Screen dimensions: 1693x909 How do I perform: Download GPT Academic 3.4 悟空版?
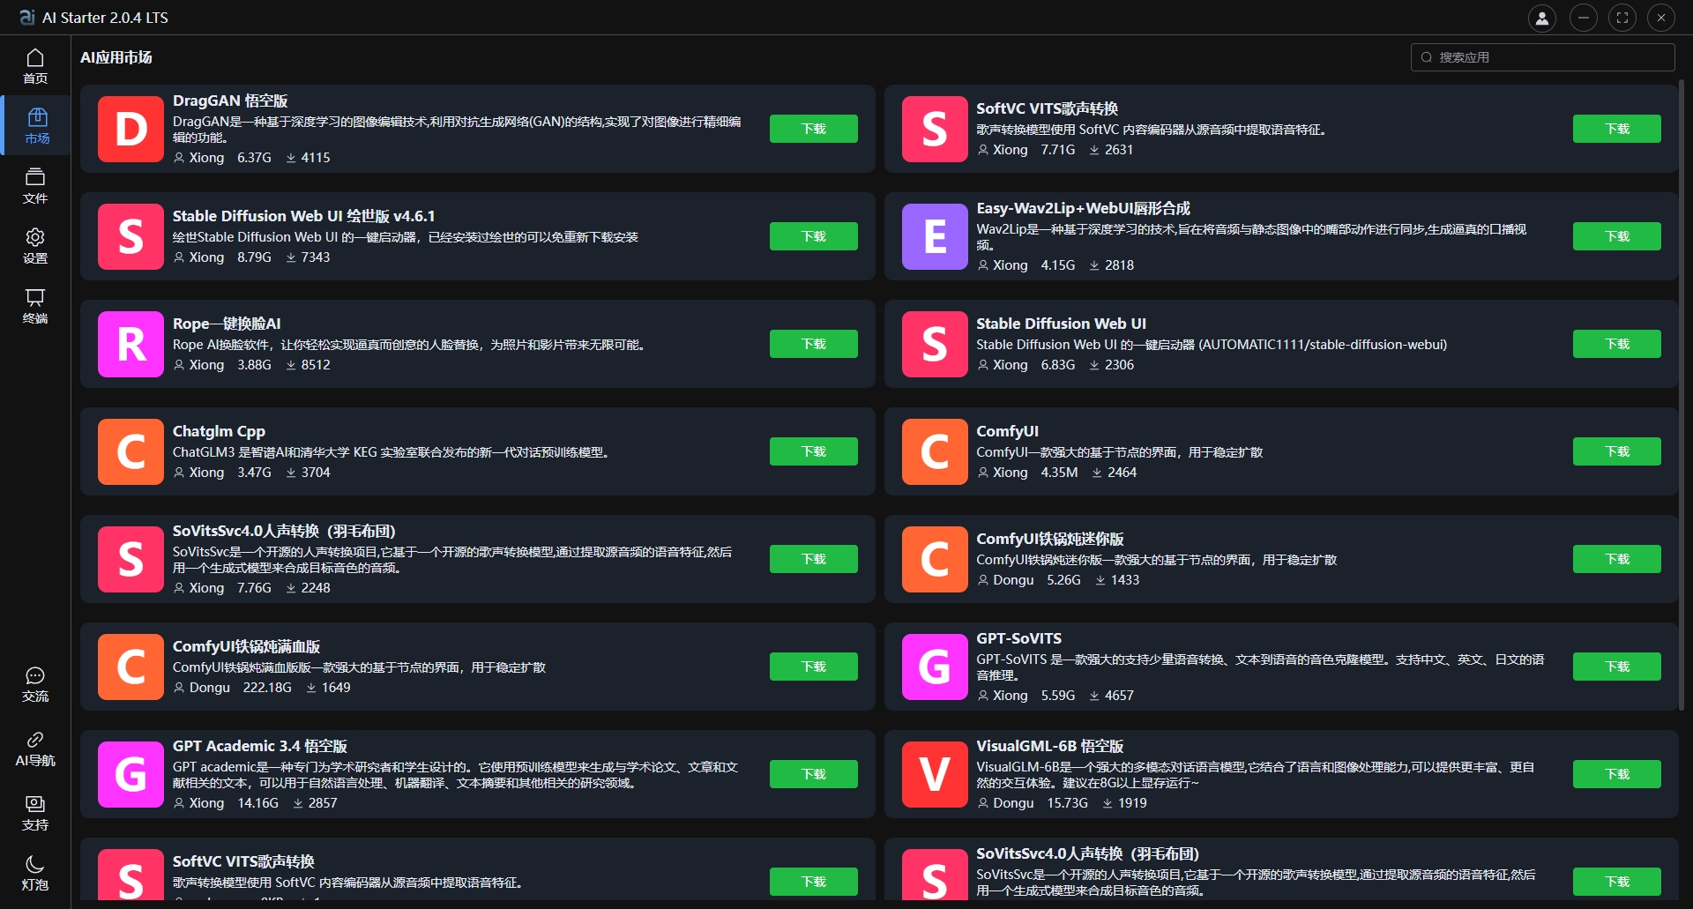[x=813, y=773]
